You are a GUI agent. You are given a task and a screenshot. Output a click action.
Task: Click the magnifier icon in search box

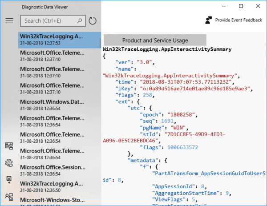(80, 20)
